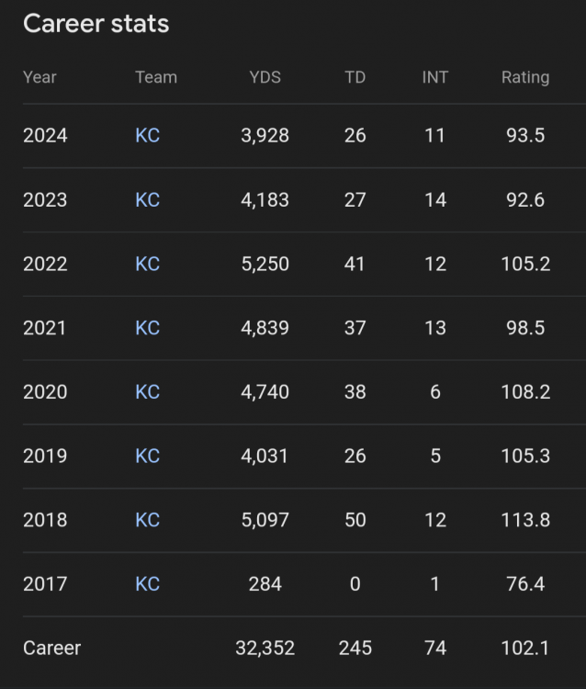
Task: Open the 2018 season KC link
Action: (147, 520)
